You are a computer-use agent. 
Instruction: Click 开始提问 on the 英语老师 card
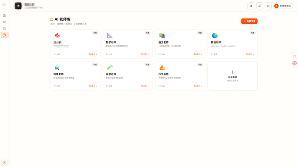pyautogui.click(x=250, y=54)
